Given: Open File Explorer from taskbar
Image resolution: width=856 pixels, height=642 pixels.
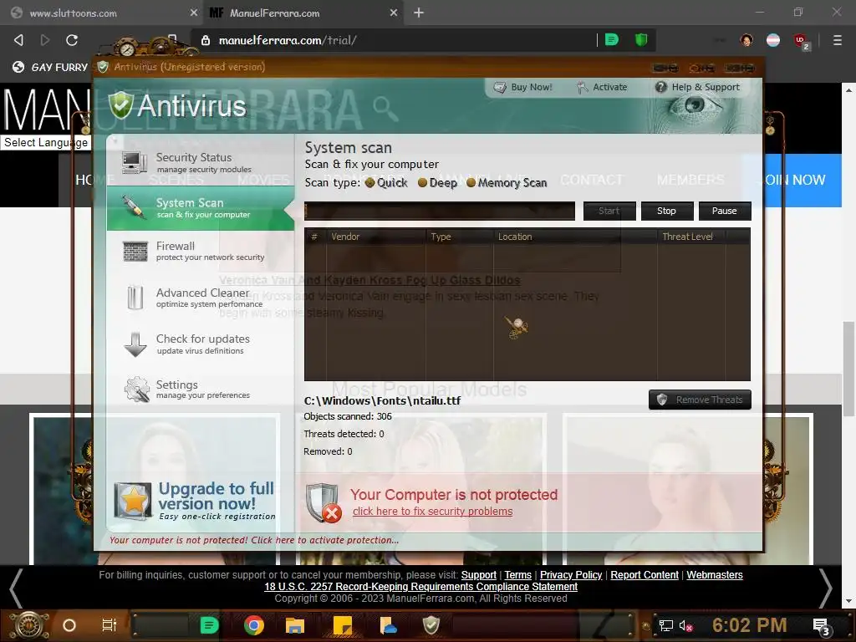Looking at the screenshot, I should coord(295,625).
